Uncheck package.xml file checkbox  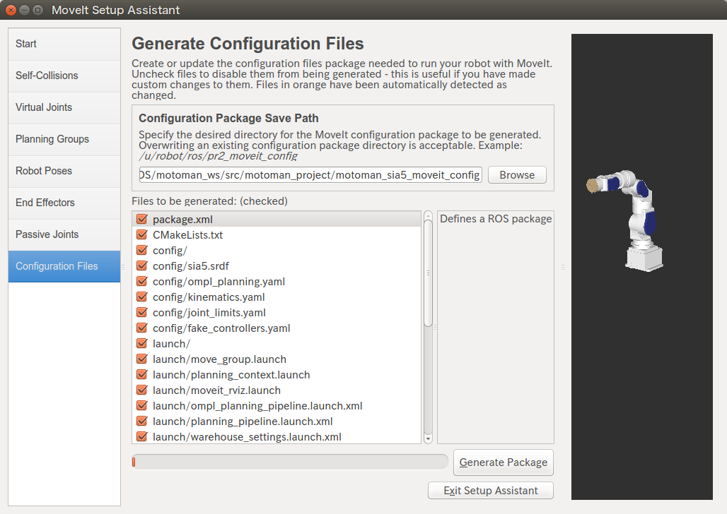tap(142, 219)
